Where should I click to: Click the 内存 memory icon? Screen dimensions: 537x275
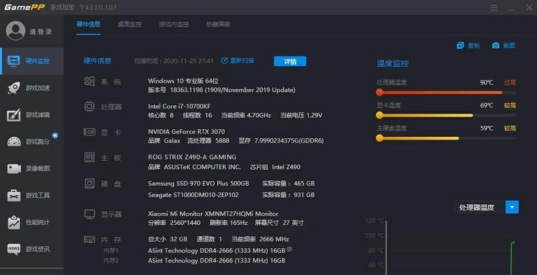89,239
